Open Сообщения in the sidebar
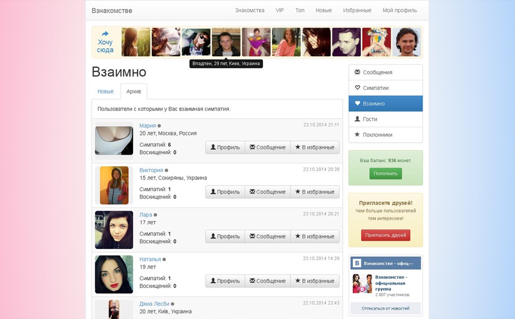This screenshot has height=319, width=515. pyautogui.click(x=386, y=72)
